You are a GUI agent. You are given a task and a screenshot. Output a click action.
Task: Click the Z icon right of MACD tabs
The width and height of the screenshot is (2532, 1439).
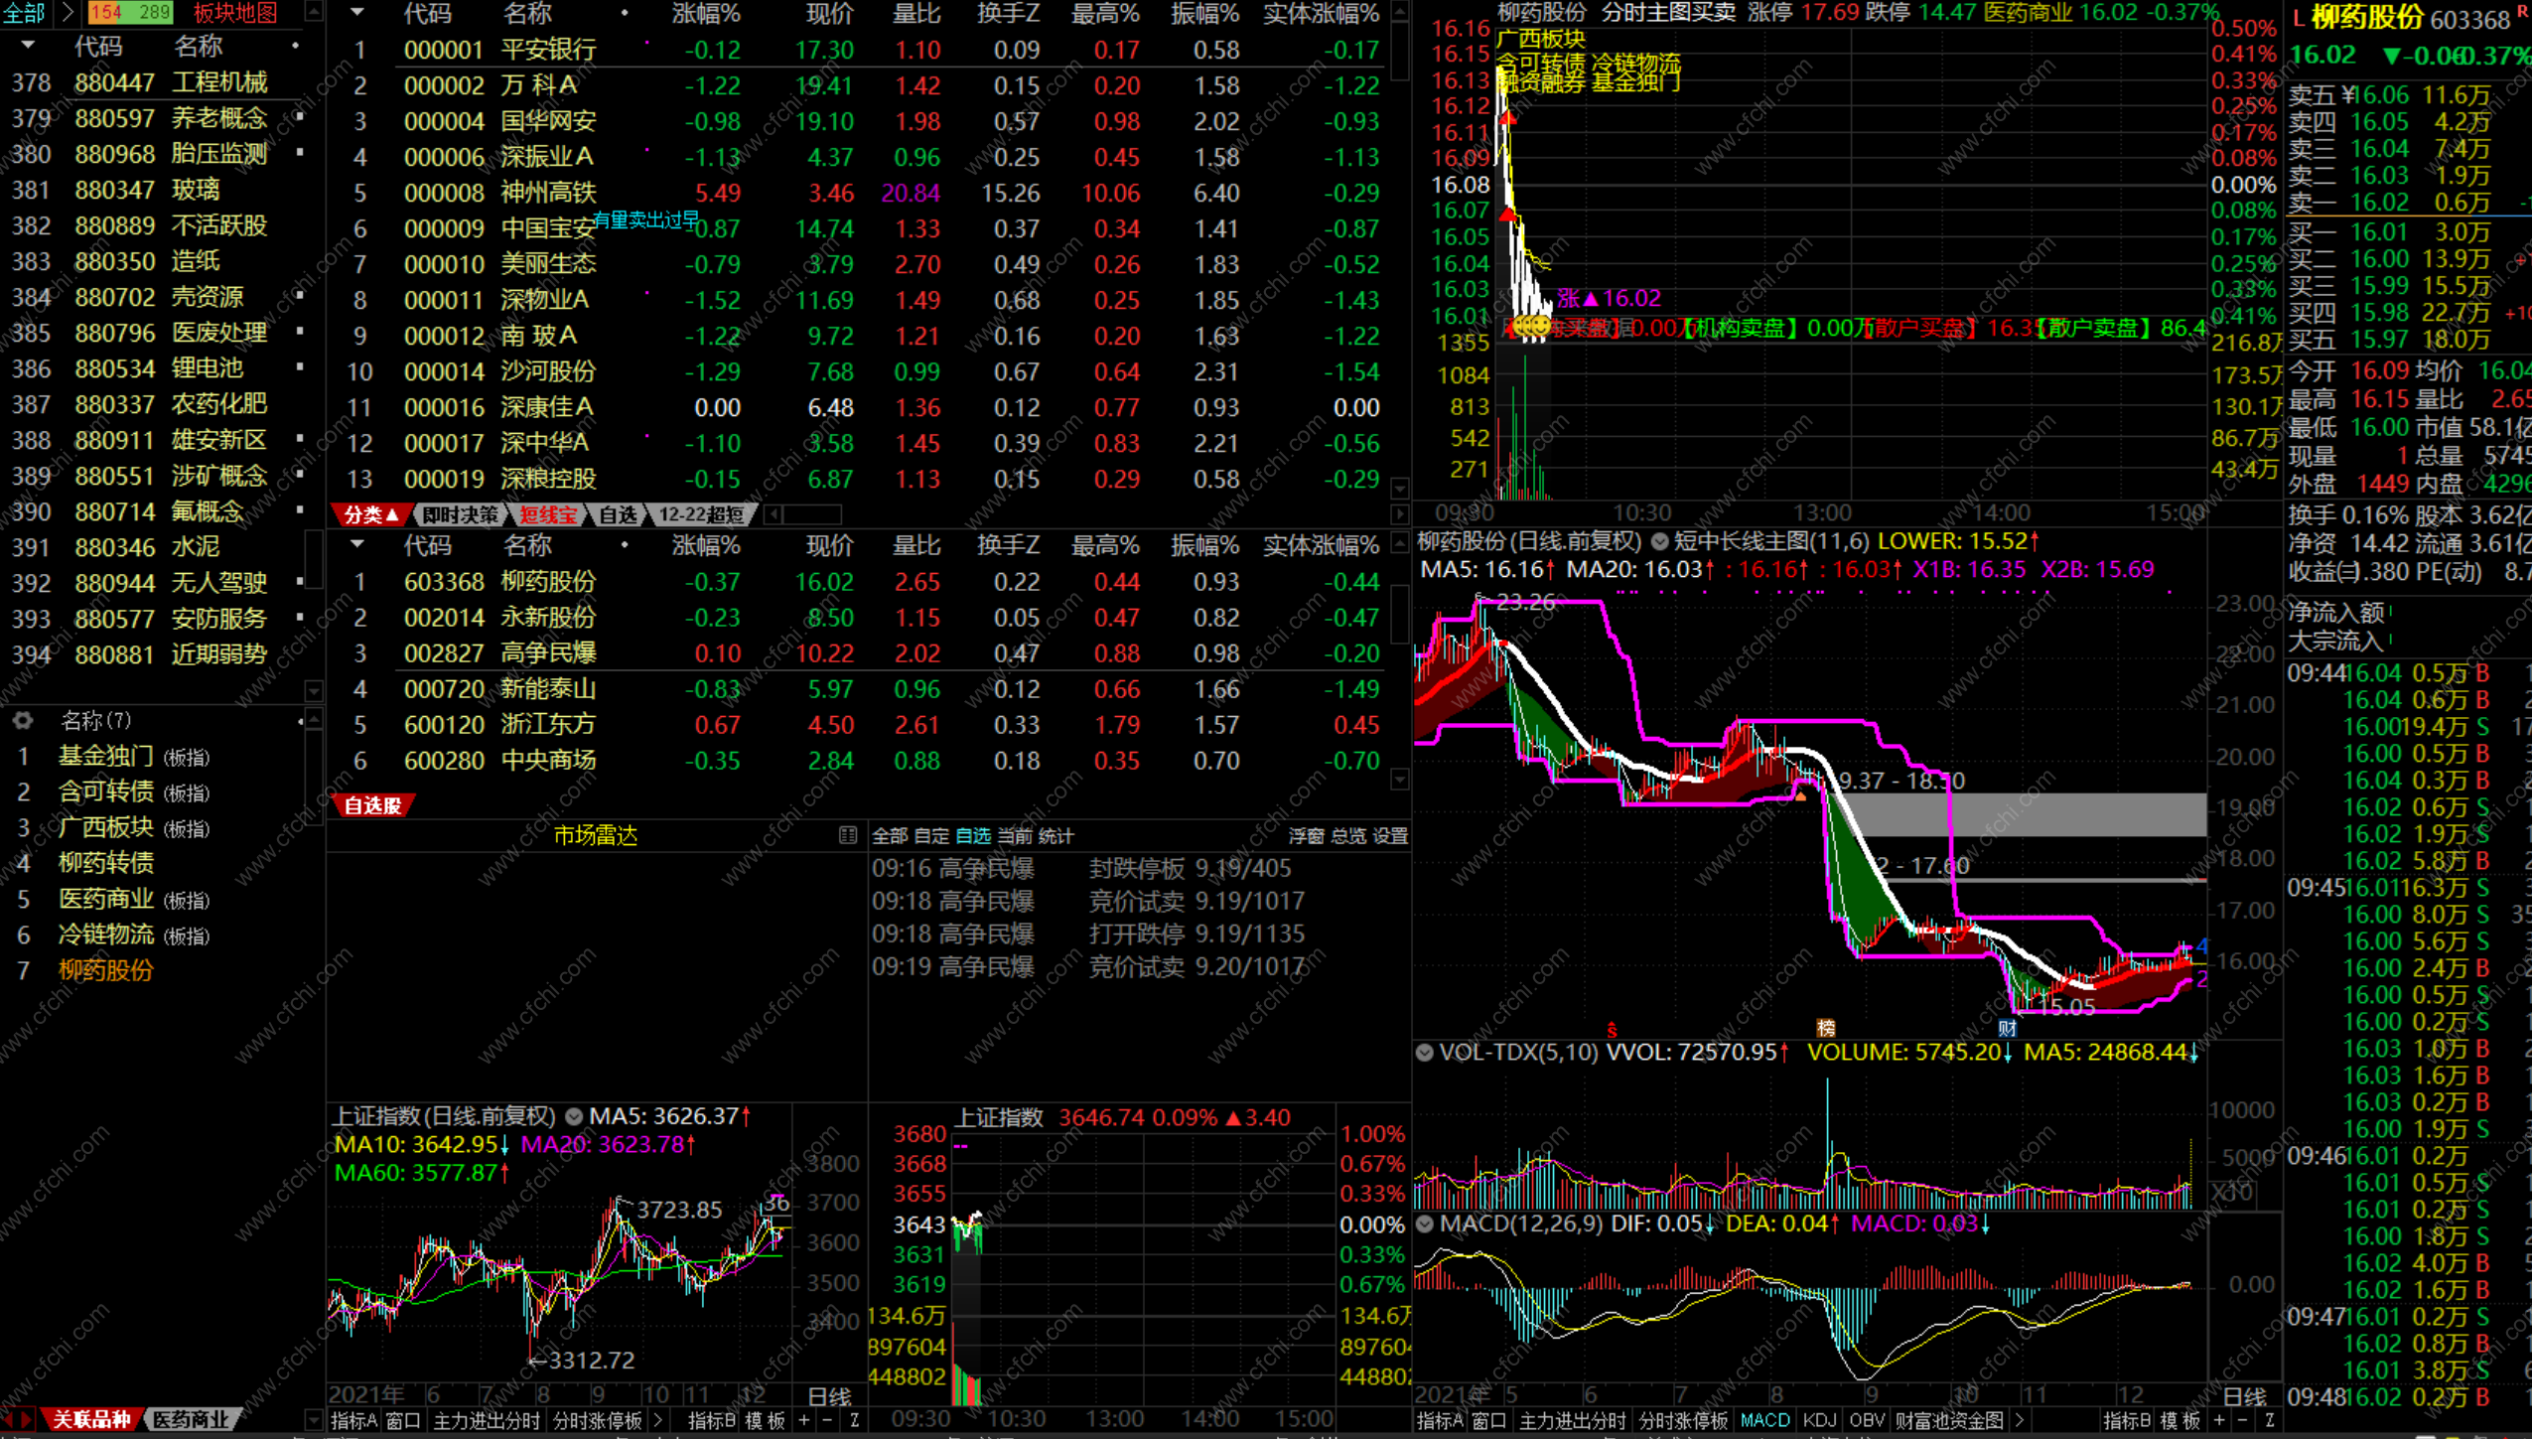click(2269, 1421)
